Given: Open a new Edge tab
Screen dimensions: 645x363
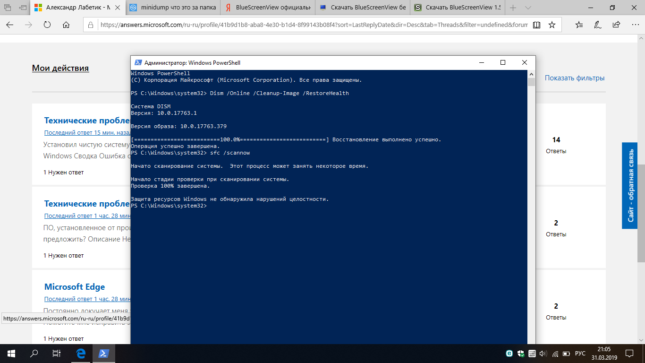Looking at the screenshot, I should 513,8.
